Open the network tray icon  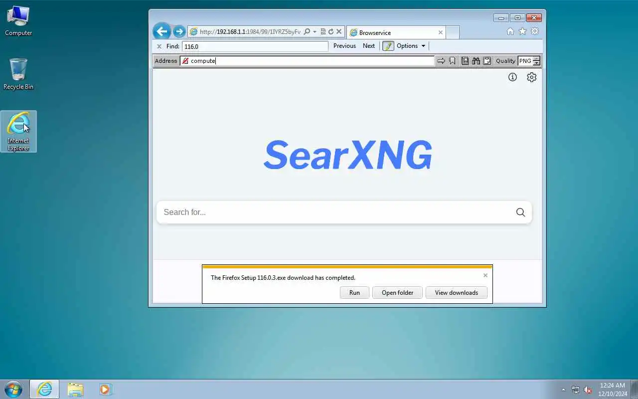tap(576, 390)
